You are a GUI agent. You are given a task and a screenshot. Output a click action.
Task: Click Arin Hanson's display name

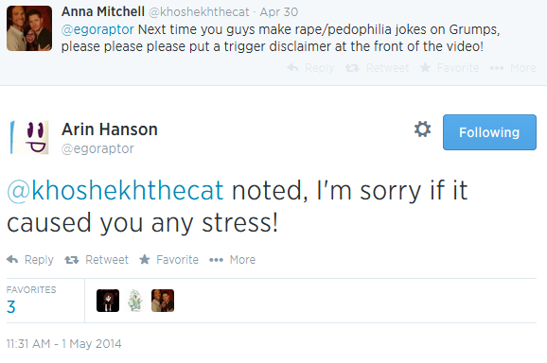[x=110, y=130]
